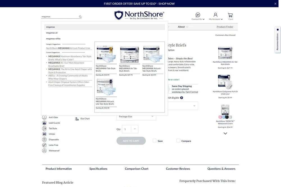Show more Customers Also Viewed items
Viewport: 281px width, 187px height.
tap(225, 133)
